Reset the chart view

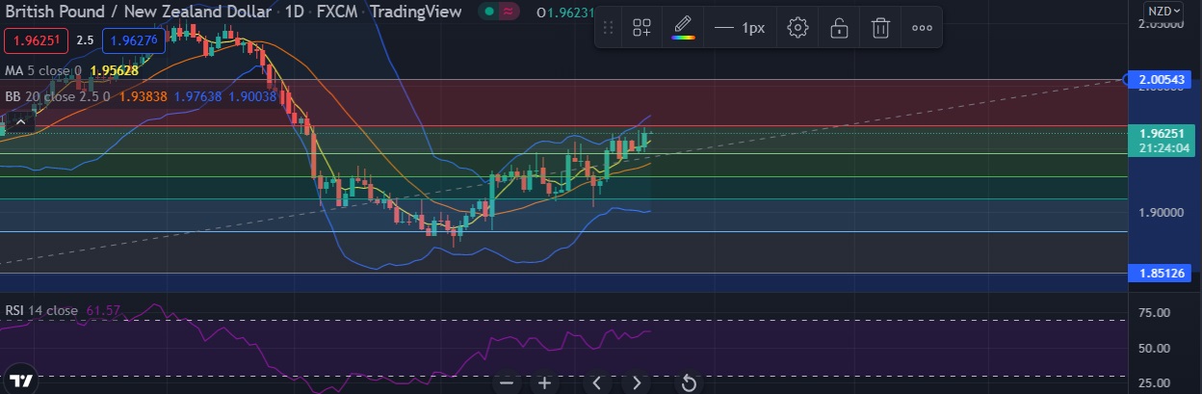click(x=689, y=383)
